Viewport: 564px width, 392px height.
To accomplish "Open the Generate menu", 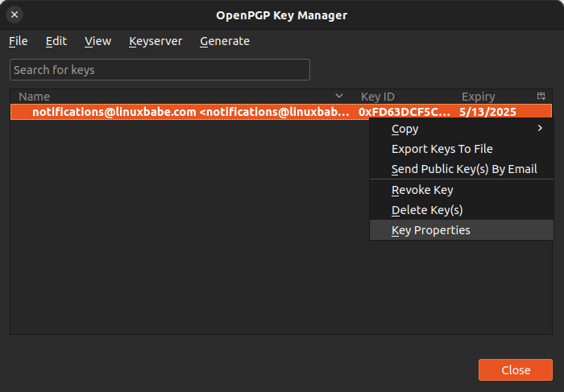I will click(x=225, y=41).
